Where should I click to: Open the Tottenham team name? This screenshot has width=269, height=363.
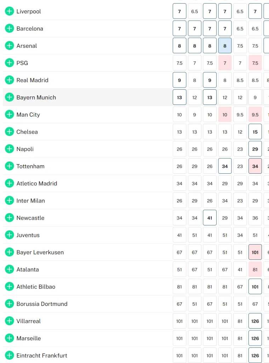(30, 166)
